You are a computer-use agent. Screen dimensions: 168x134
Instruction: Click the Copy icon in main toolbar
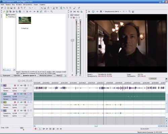coord(22,8)
